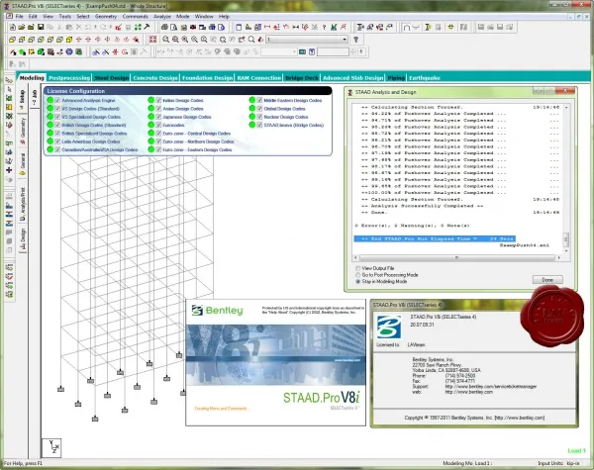Click the Print Preview page icon
The width and height of the screenshot is (594, 470).
[x=174, y=28]
